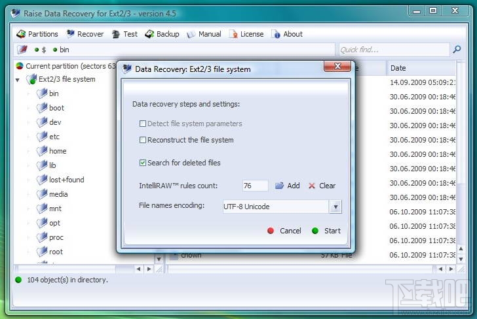This screenshot has height=319, width=477.
Task: Click the UTF-8 Unicode encoding value
Action: [x=246, y=207]
